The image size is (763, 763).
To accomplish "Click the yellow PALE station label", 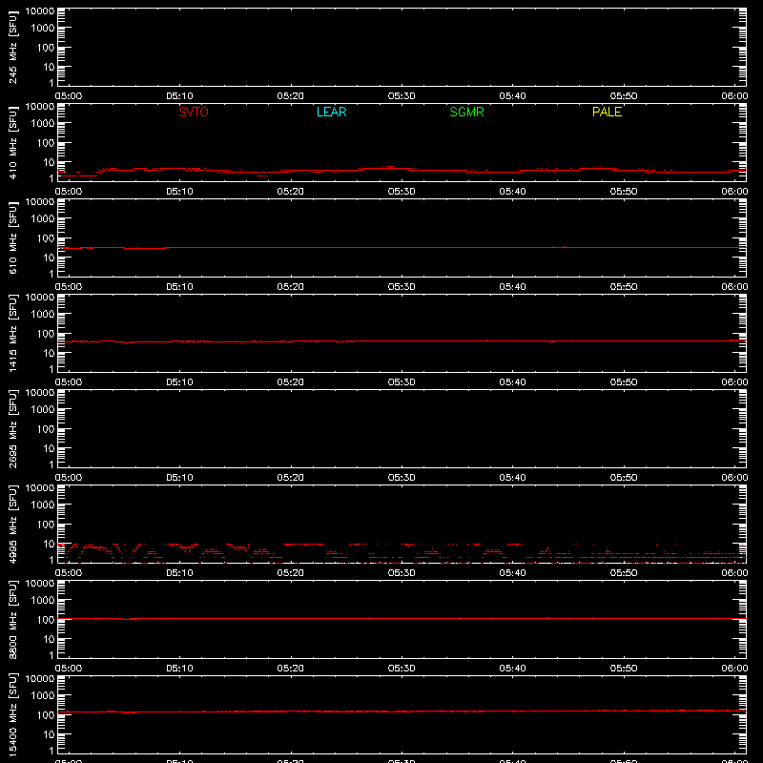I will coord(607,112).
